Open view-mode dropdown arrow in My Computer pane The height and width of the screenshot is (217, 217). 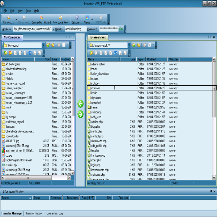coord(67,45)
